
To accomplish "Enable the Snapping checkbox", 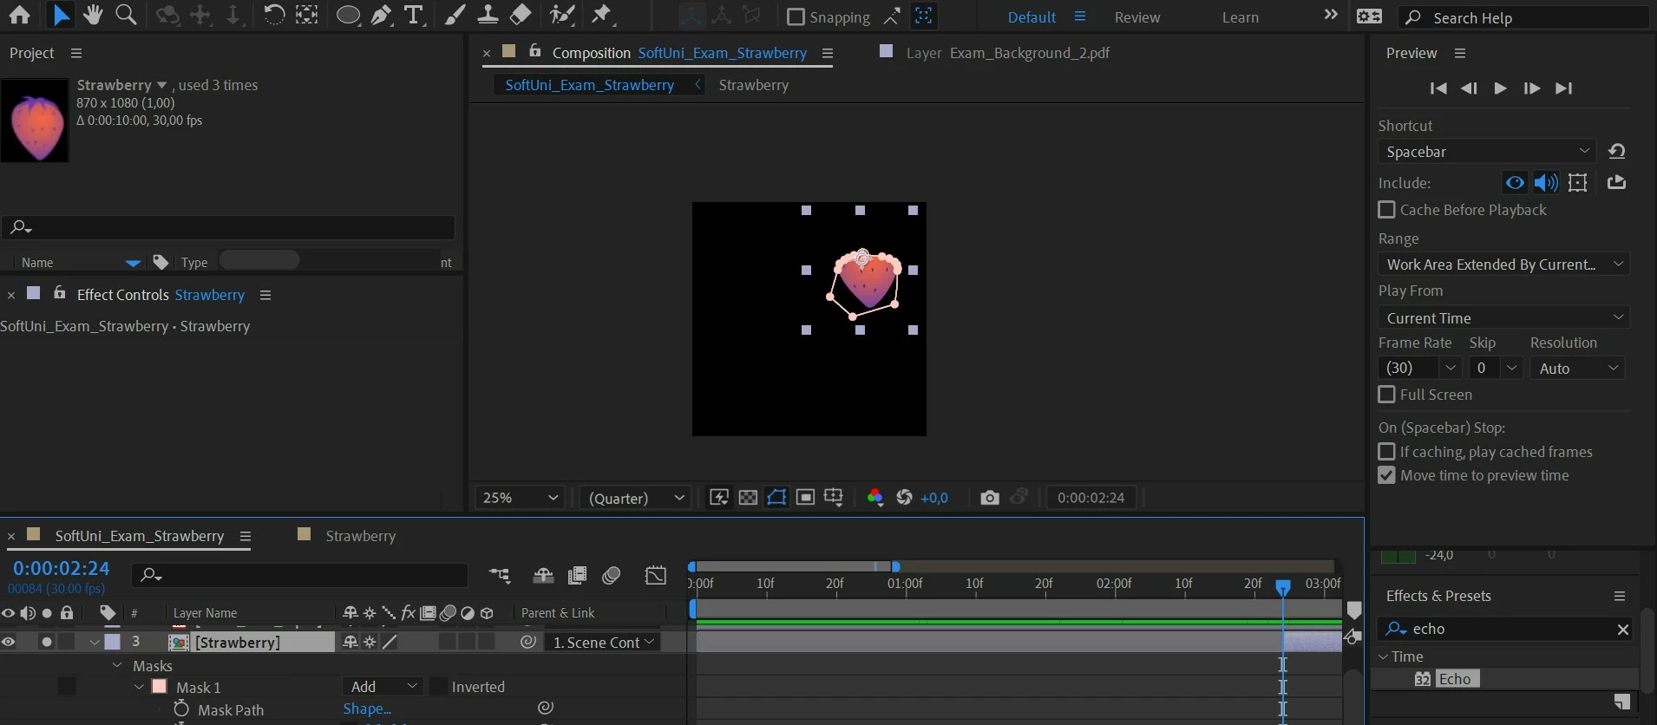I will tap(796, 16).
